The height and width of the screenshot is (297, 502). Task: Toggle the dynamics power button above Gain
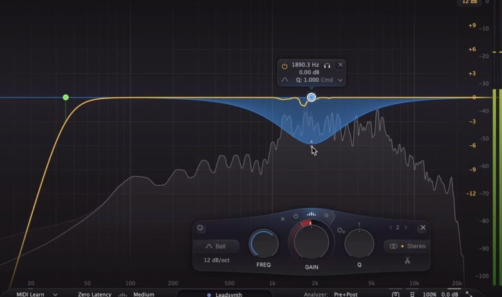(296, 216)
